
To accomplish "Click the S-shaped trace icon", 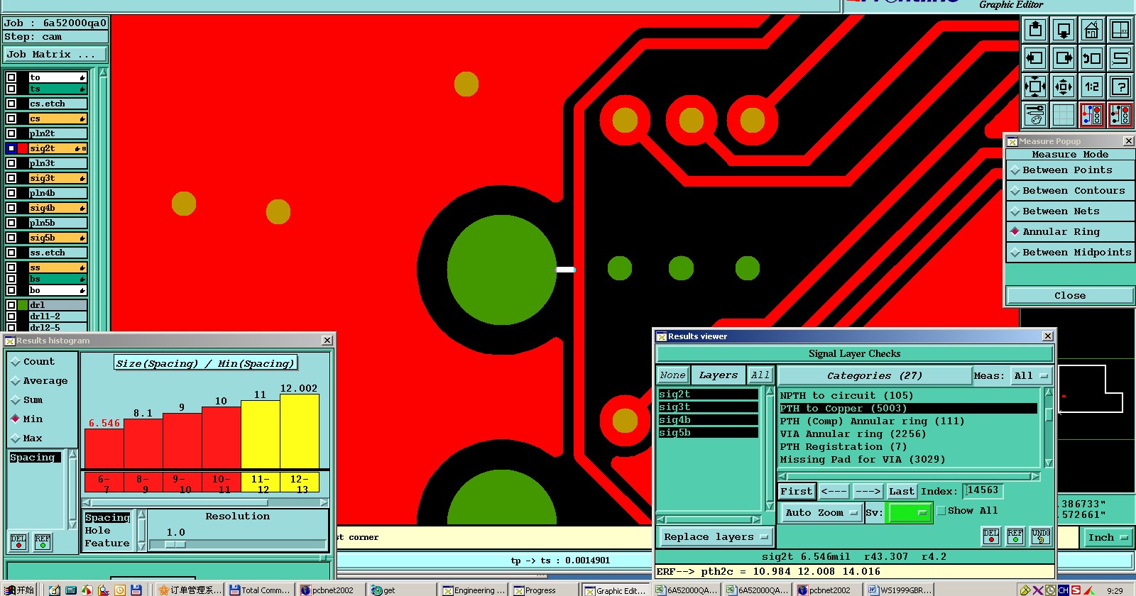I will (1120, 58).
